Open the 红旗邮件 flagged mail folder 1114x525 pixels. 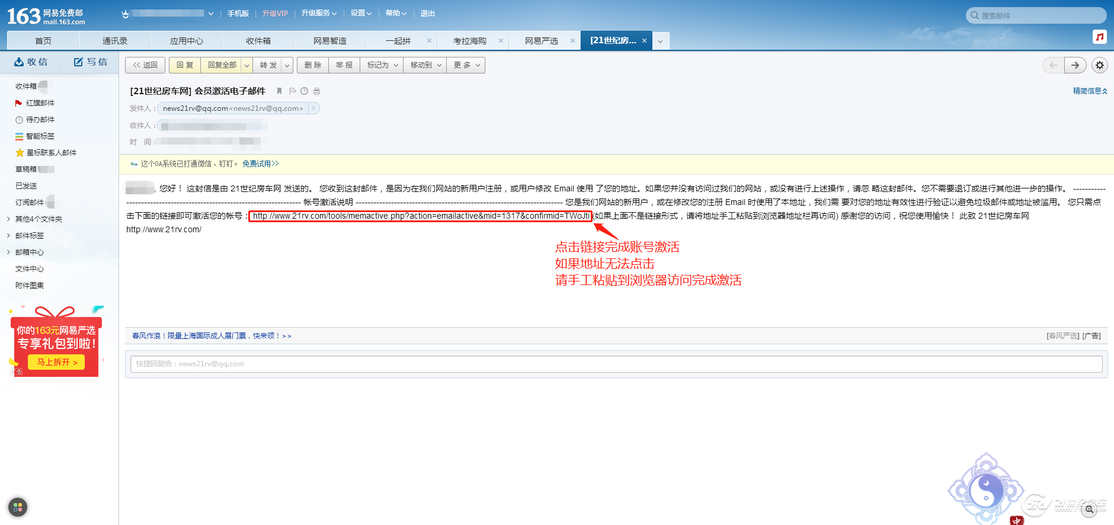(x=40, y=103)
